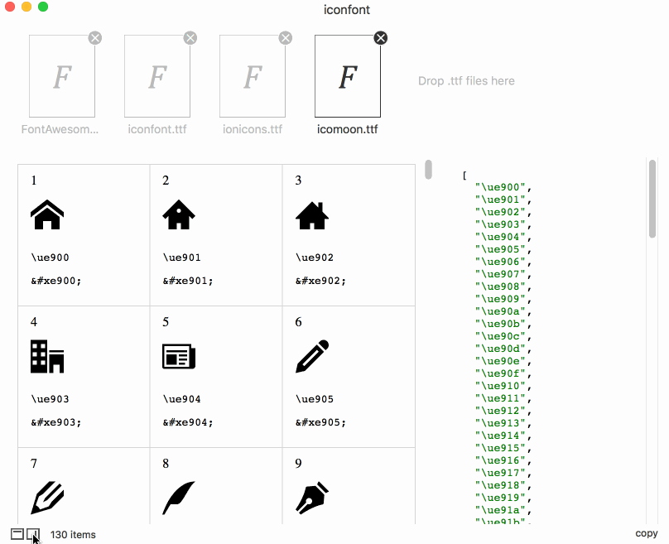Viewport: 669px width, 544px height.
Task: Switch to single pane layout view
Action: coord(17,534)
